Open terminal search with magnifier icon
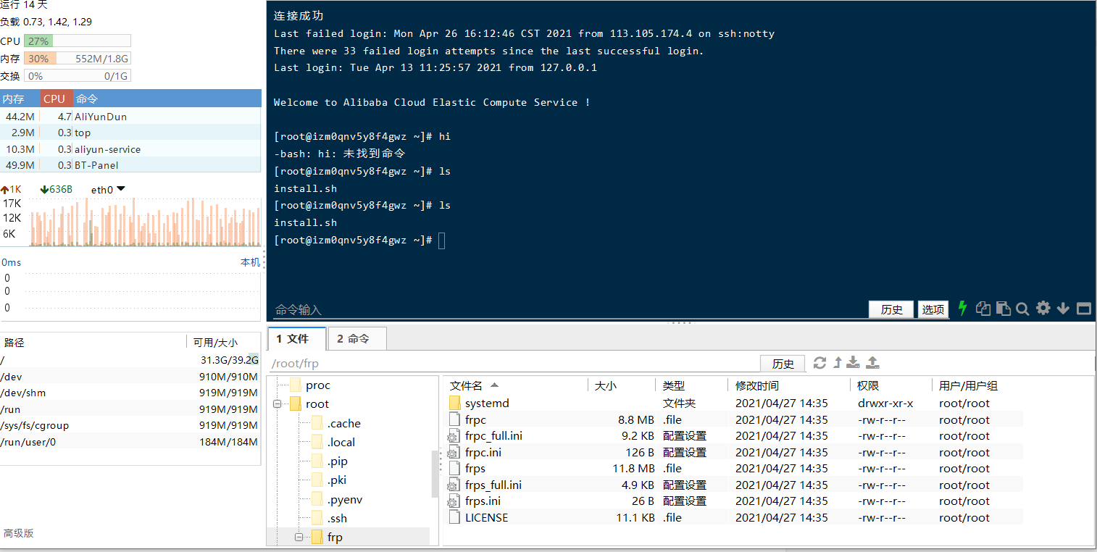Image resolution: width=1097 pixels, height=552 pixels. click(1022, 309)
